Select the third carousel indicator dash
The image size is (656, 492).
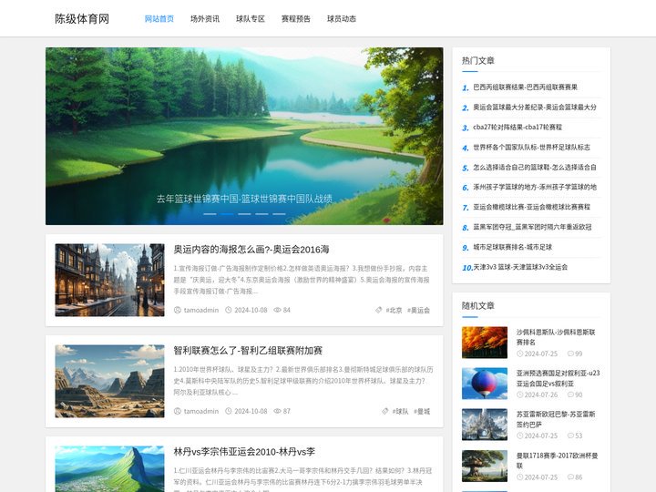[x=244, y=214]
